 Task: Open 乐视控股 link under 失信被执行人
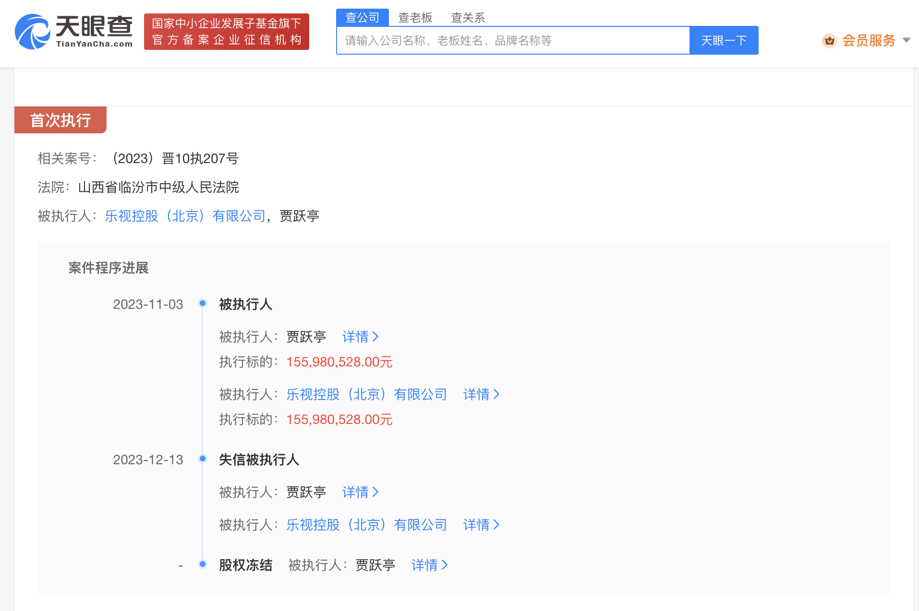tap(367, 525)
